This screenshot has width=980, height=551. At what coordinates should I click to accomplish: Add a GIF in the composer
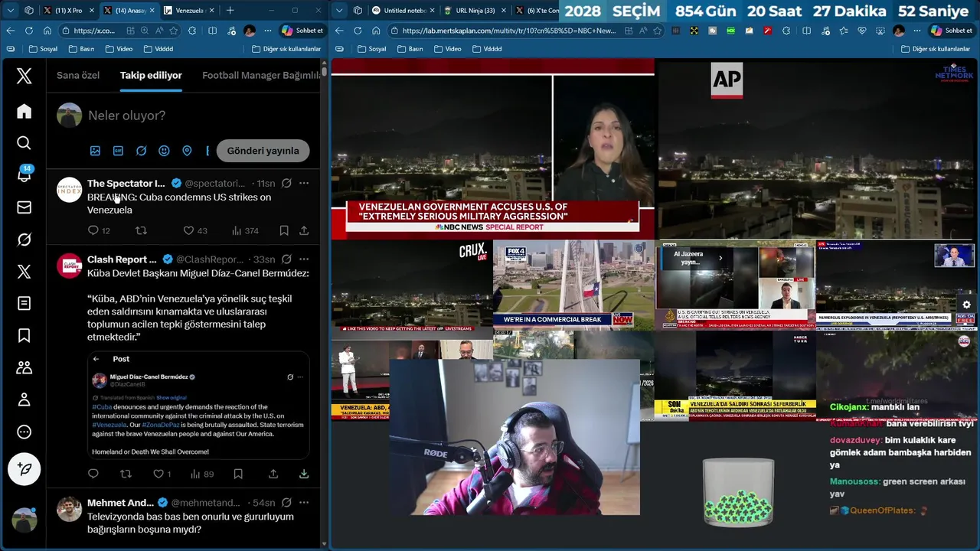tap(118, 151)
